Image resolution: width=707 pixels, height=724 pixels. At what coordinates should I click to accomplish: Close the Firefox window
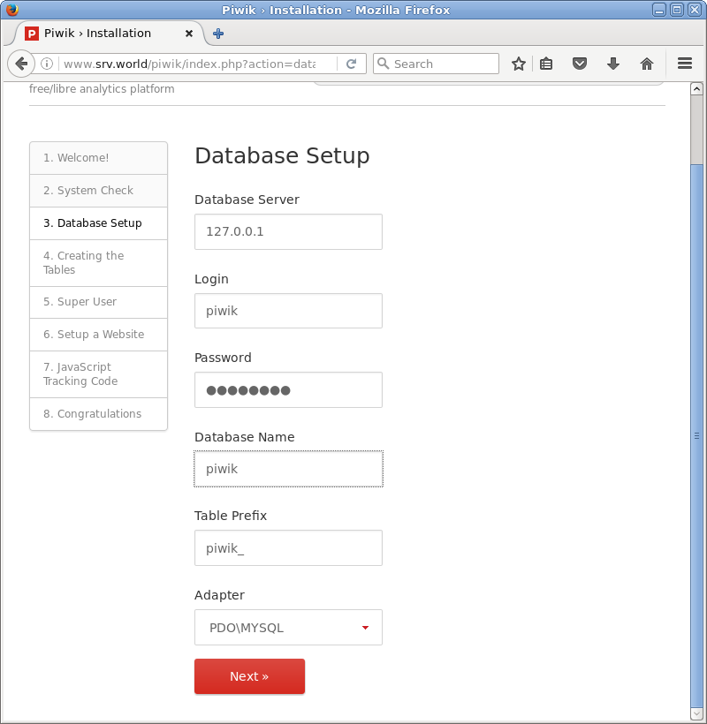pos(695,10)
